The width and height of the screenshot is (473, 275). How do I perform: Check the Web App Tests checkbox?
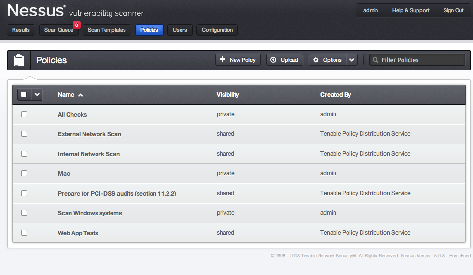click(x=24, y=233)
